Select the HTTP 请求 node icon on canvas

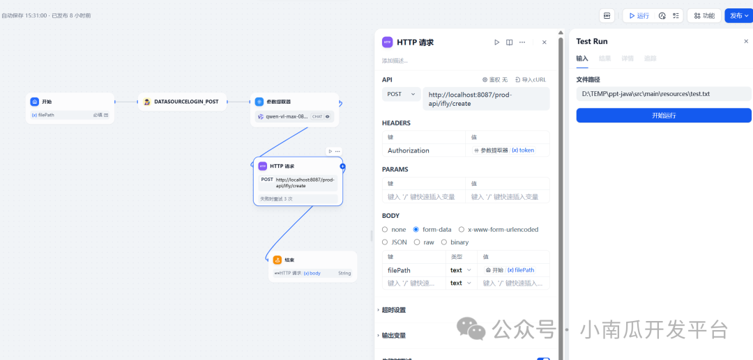263,166
